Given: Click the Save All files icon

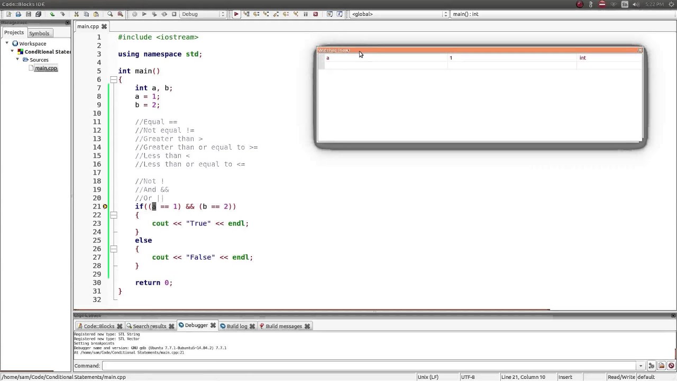Looking at the screenshot, I should [x=38, y=14].
